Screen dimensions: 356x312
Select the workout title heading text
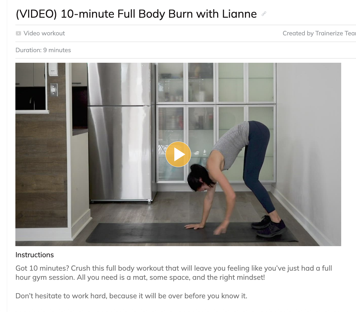(136, 14)
